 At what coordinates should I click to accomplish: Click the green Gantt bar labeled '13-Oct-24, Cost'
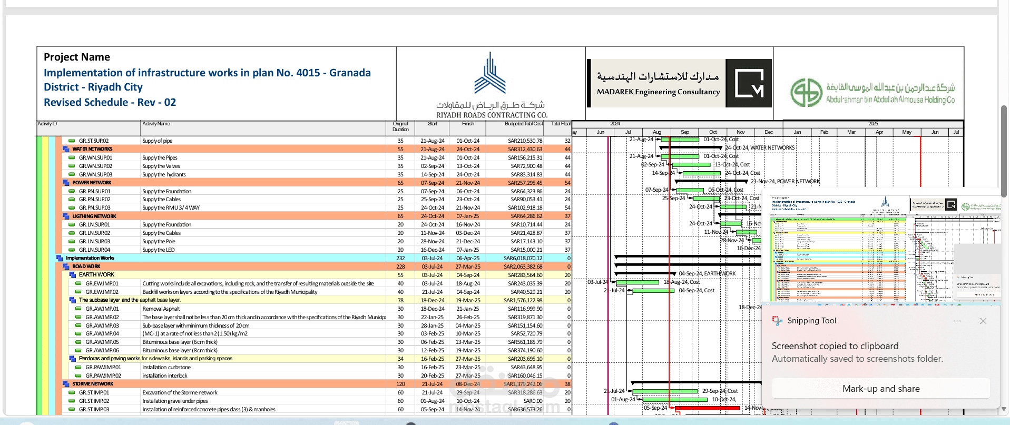point(691,165)
